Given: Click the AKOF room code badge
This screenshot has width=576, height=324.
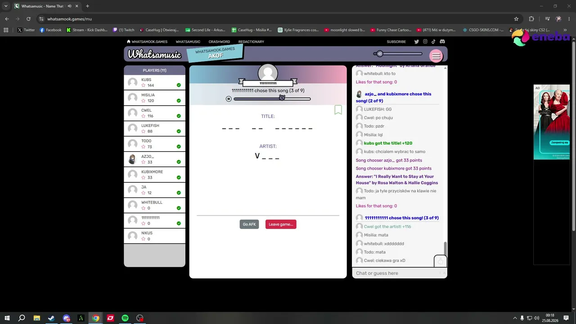Looking at the screenshot, I should coord(215,53).
